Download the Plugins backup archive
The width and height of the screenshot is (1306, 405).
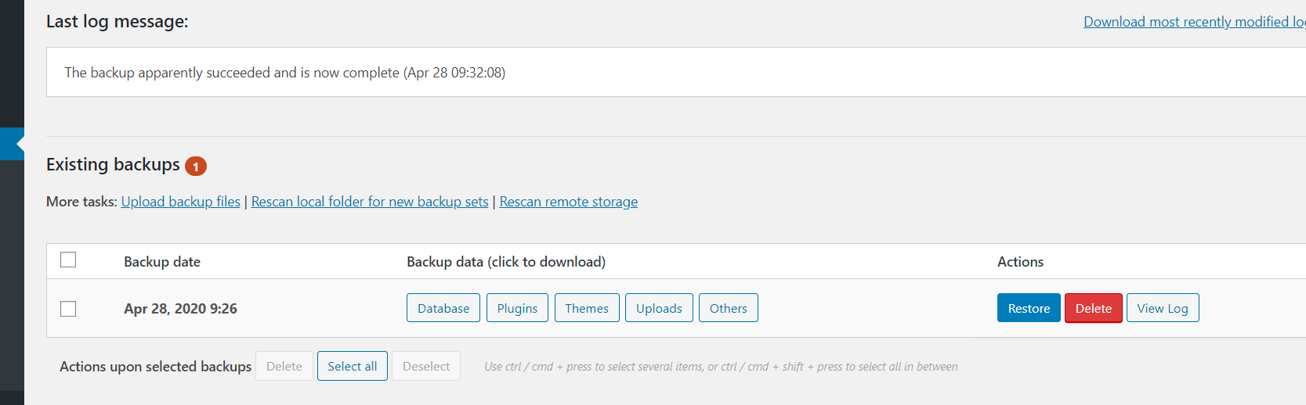pos(517,308)
